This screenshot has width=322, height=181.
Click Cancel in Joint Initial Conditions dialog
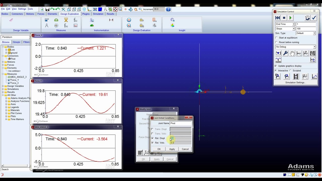point(185,149)
